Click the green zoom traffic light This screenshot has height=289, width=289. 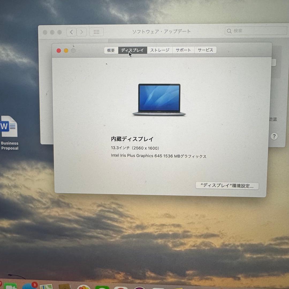(73, 50)
